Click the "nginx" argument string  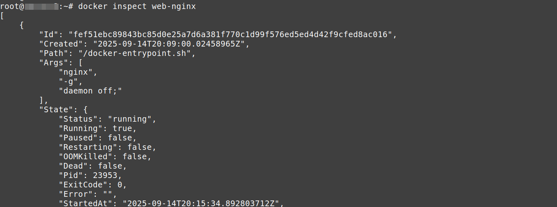click(x=78, y=72)
